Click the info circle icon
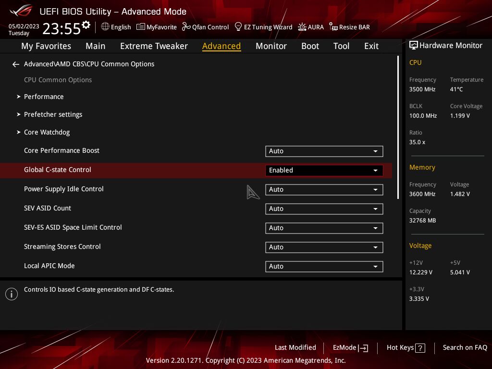The height and width of the screenshot is (369, 492). click(x=12, y=294)
